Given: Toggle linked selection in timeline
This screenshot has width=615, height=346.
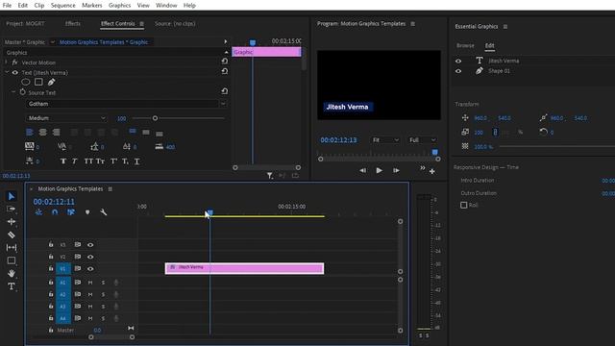Looking at the screenshot, I should [x=71, y=212].
